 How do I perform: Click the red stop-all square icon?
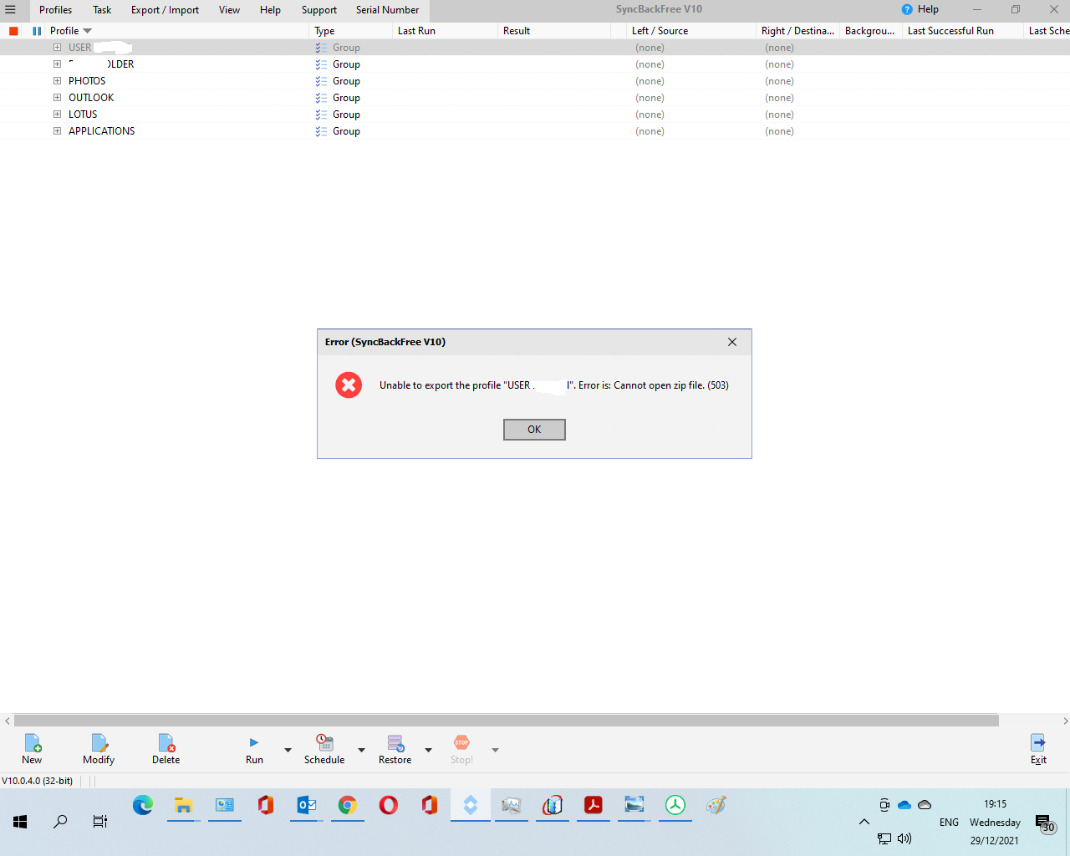(13, 31)
